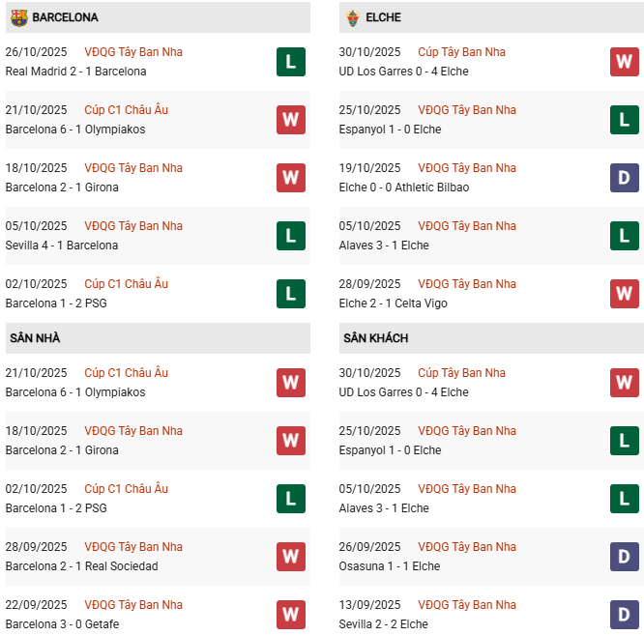
Task: Click the Barcelona club crest icon
Action: tap(18, 17)
